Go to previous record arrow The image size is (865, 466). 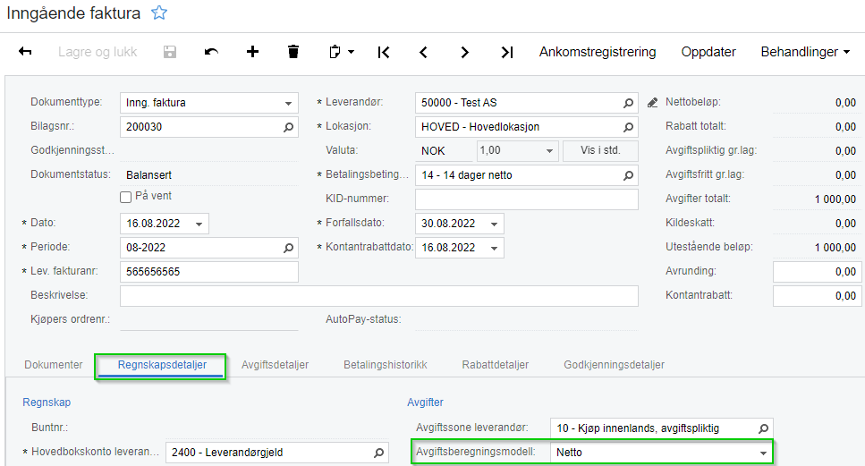pyautogui.click(x=424, y=53)
